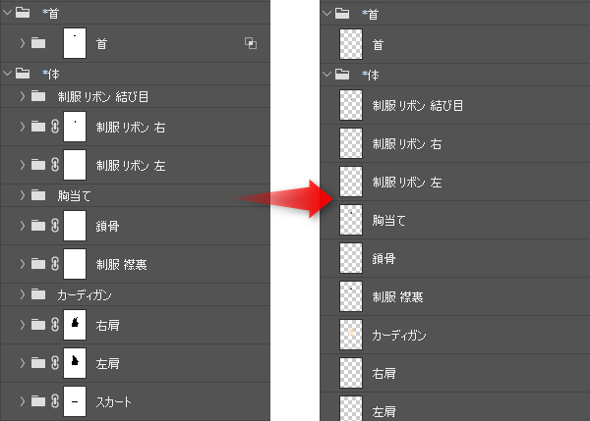Screen dimensions: 590x421
Task: Select mask thumbnail of 制服 リボン 右
Action: 75,127
